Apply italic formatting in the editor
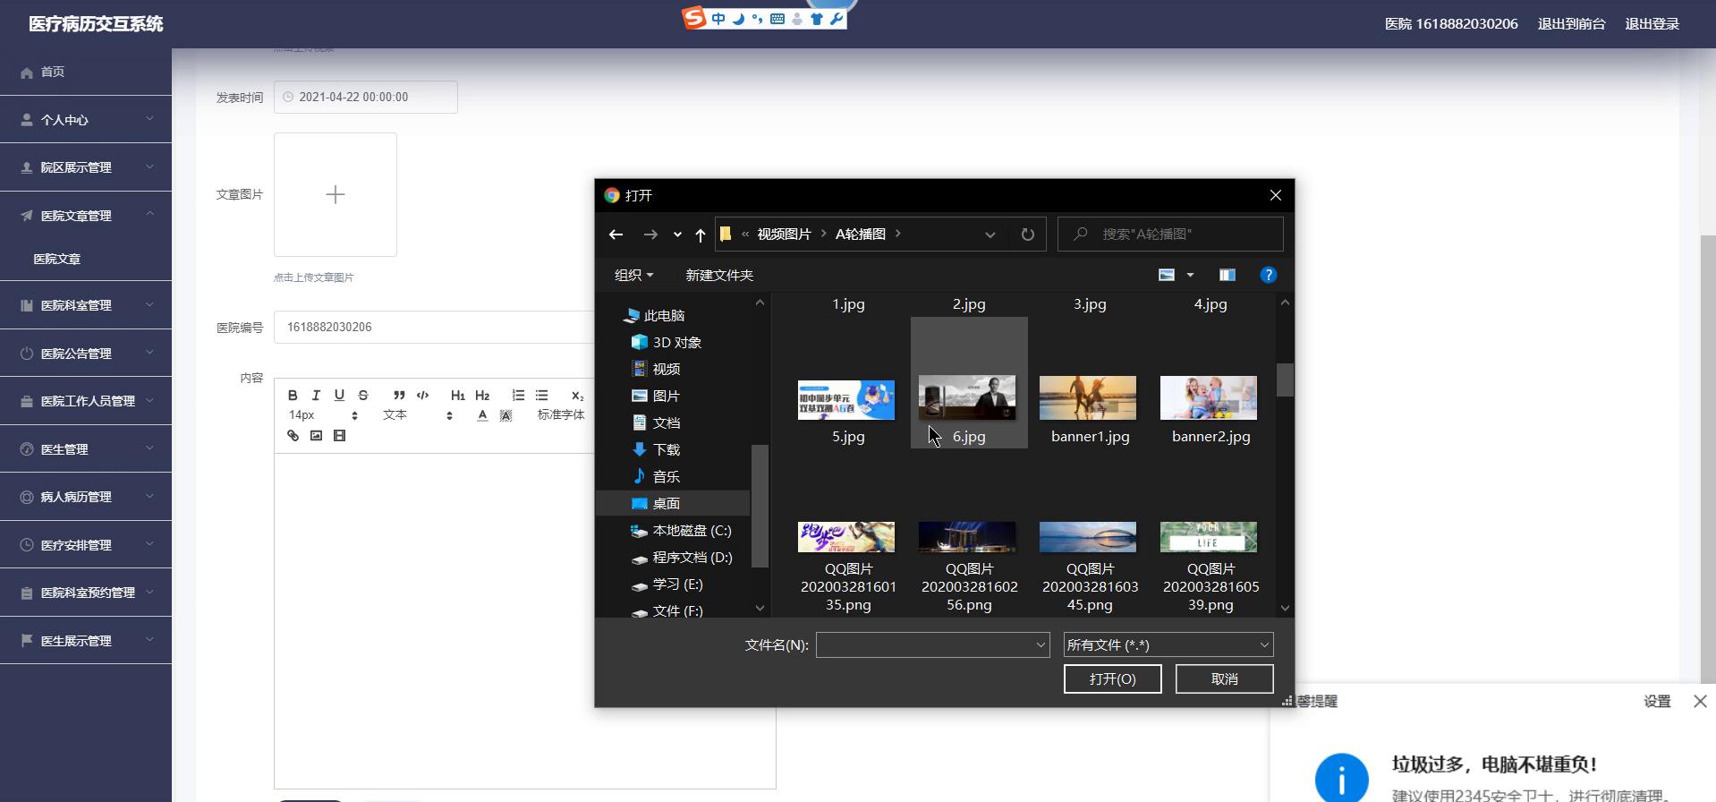The image size is (1716, 802). pos(316,395)
